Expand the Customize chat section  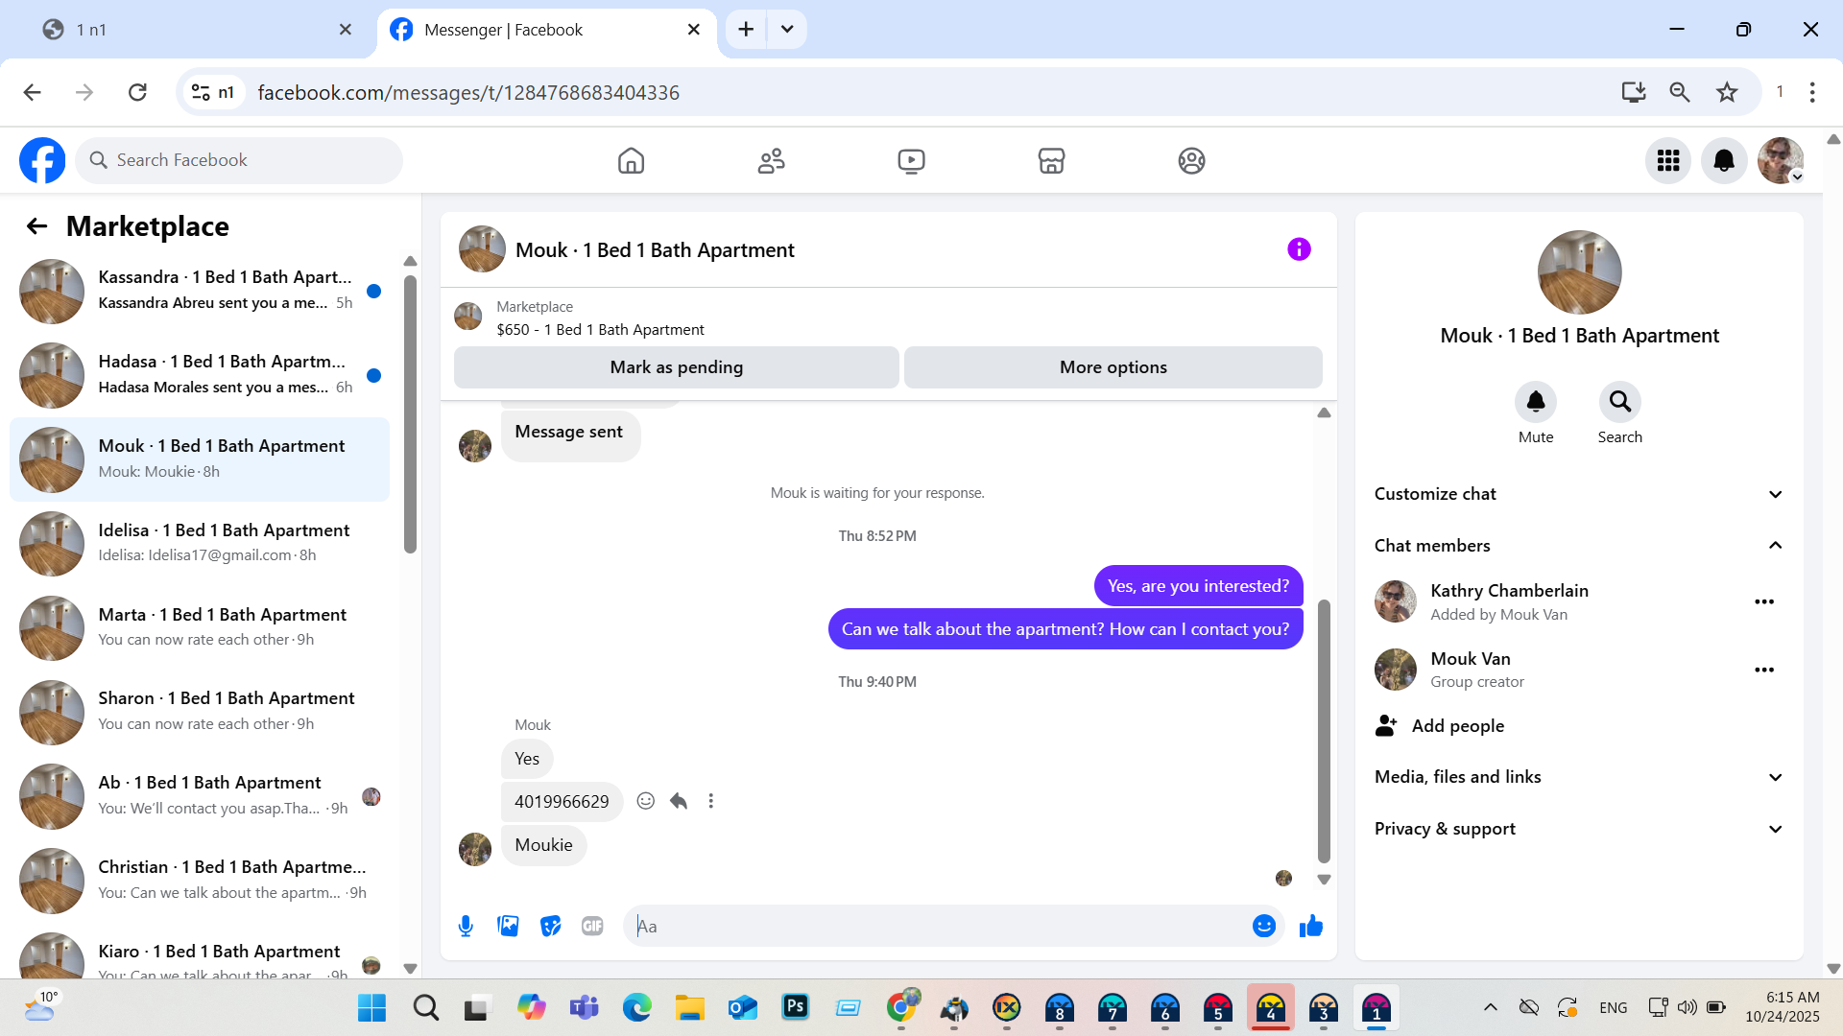pyautogui.click(x=1579, y=494)
